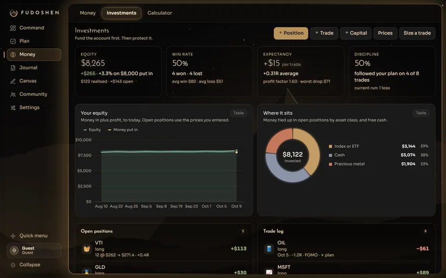
Task: Add a new position with + Position
Action: 291,33
